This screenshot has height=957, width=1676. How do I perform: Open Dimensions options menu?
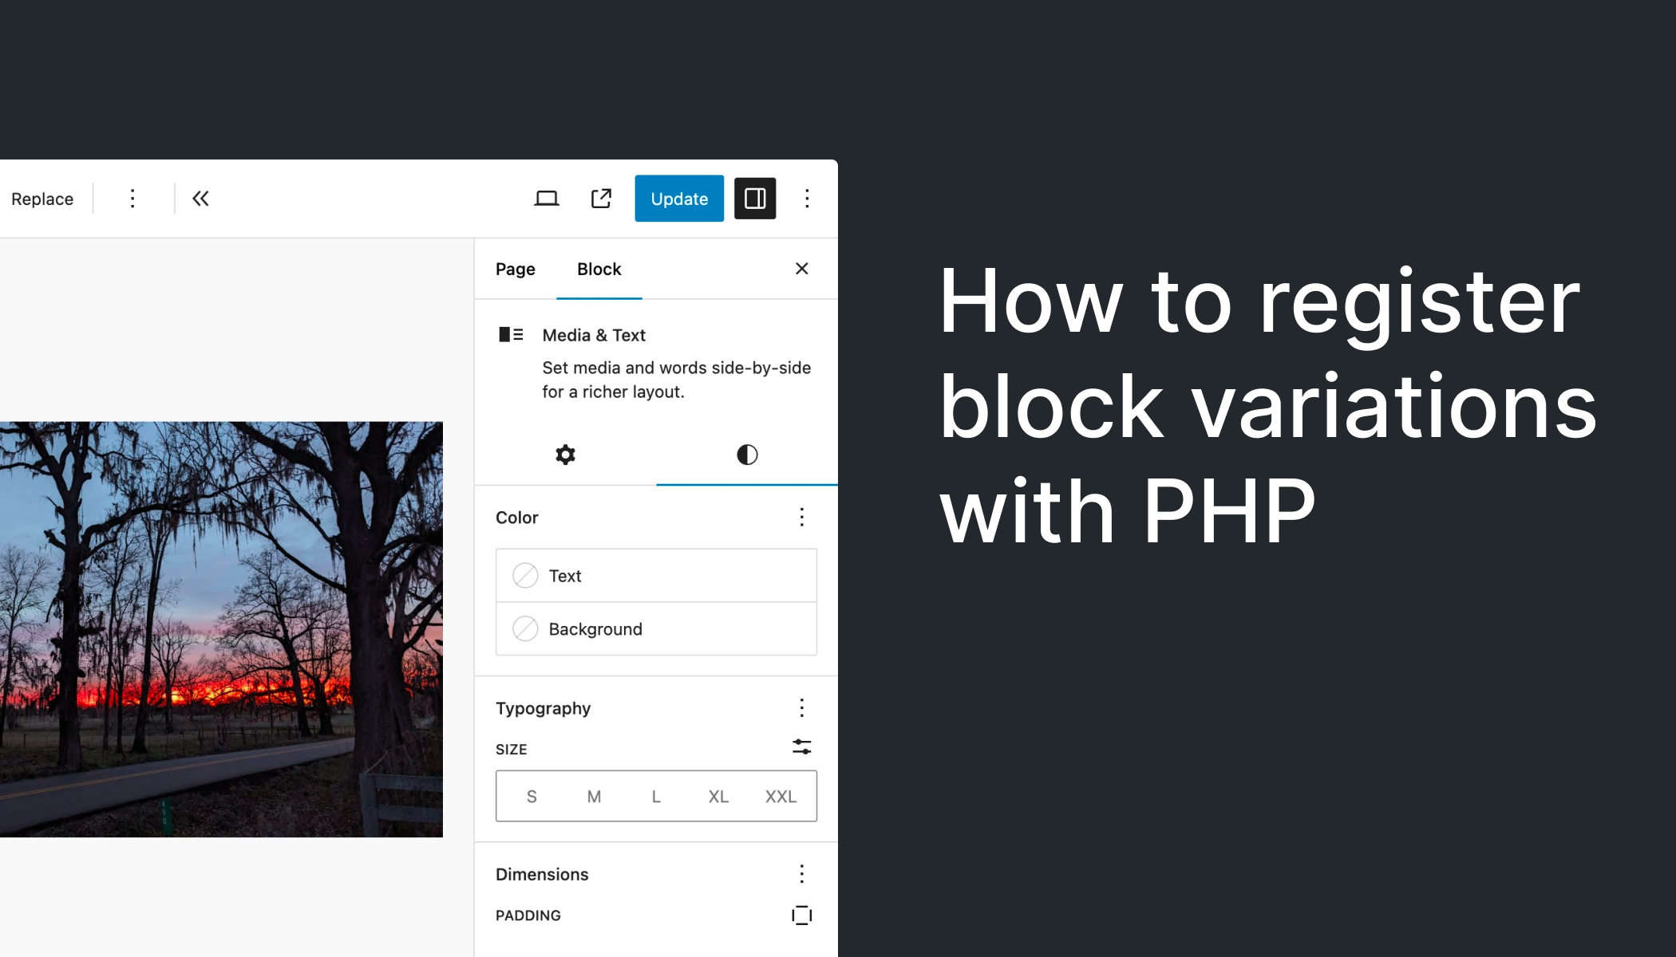click(x=801, y=874)
